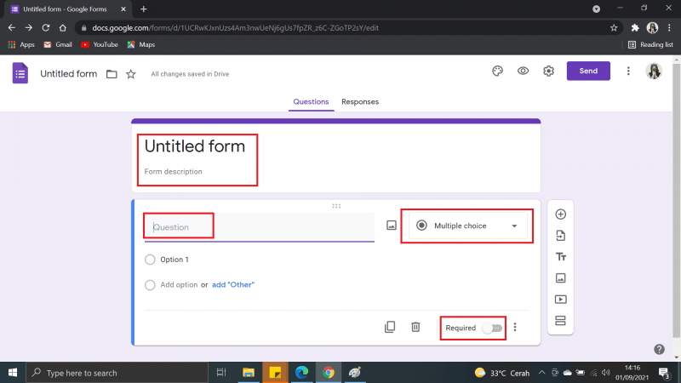Open the weather 33°C Cerah widget
Viewport: 681px width, 383px height.
pos(502,373)
